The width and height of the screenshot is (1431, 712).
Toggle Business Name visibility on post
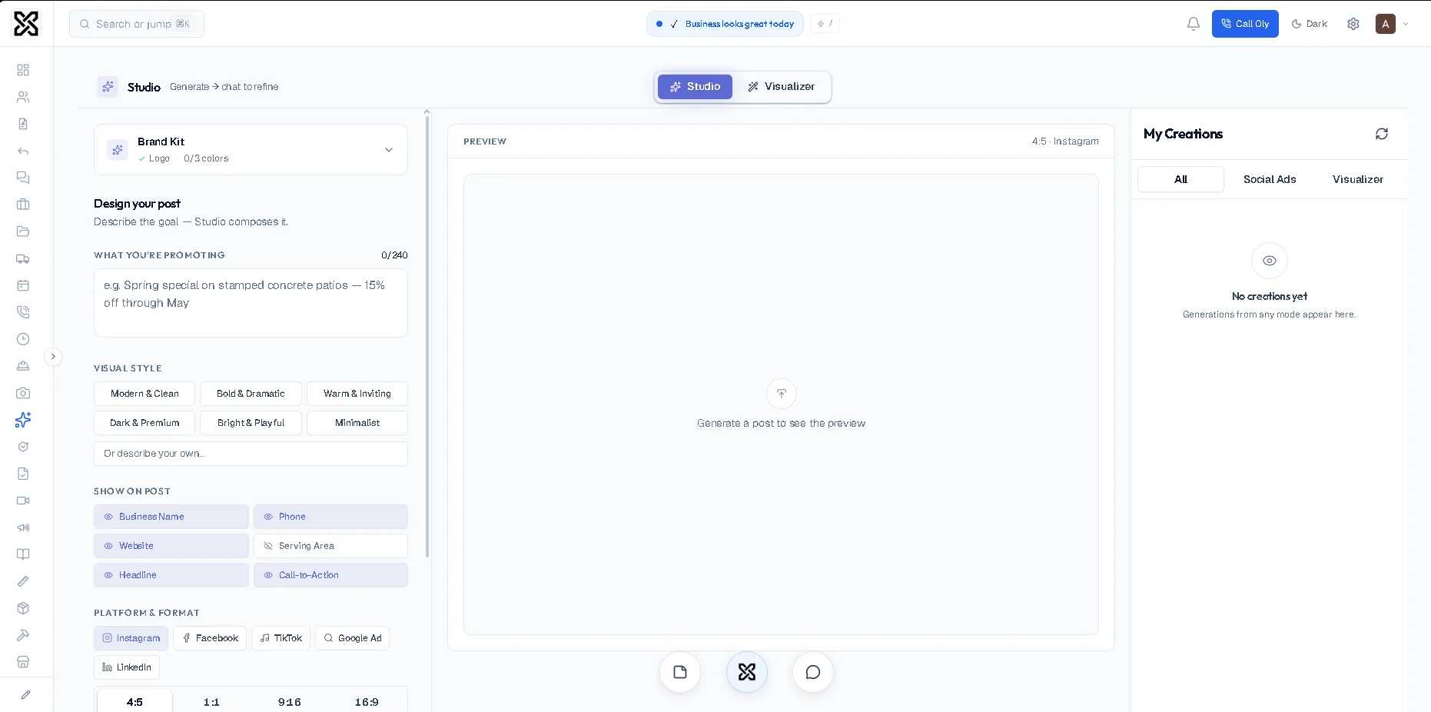tap(171, 517)
